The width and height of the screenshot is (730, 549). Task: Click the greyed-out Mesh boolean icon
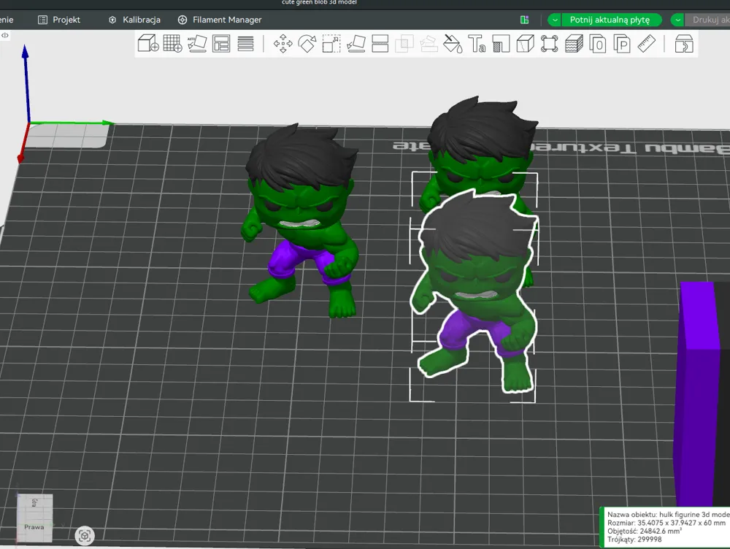[404, 44]
